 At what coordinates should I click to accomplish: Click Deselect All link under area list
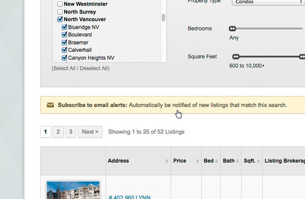point(94,68)
